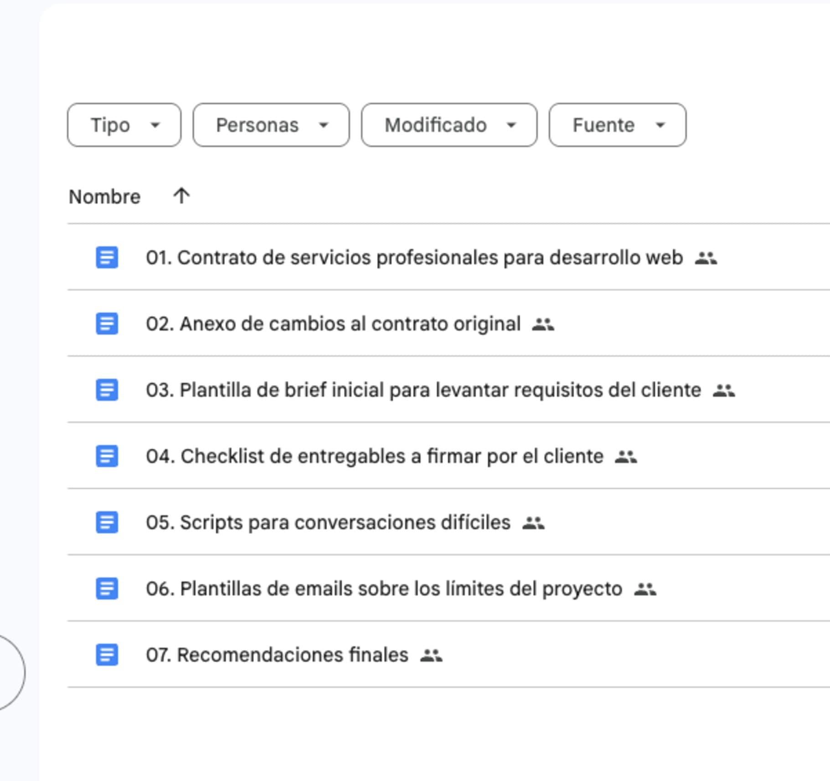Viewport: 830px width, 781px height.
Task: Click the Docs icon next to Plantillas de emails
Action: (x=107, y=588)
